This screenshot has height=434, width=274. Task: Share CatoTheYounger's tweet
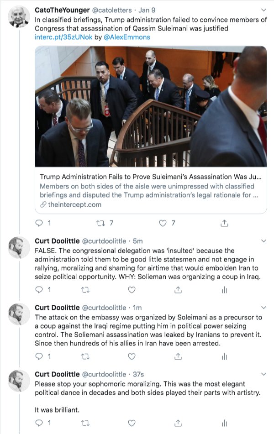(x=224, y=223)
